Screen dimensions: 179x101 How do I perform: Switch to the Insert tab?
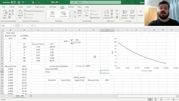pyautogui.click(x=20, y=7)
